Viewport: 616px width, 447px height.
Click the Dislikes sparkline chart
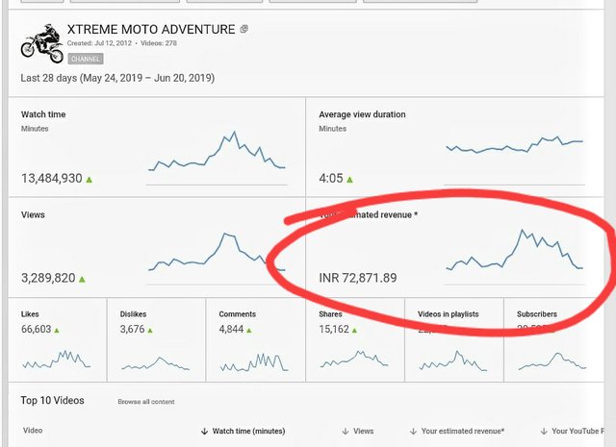156,363
